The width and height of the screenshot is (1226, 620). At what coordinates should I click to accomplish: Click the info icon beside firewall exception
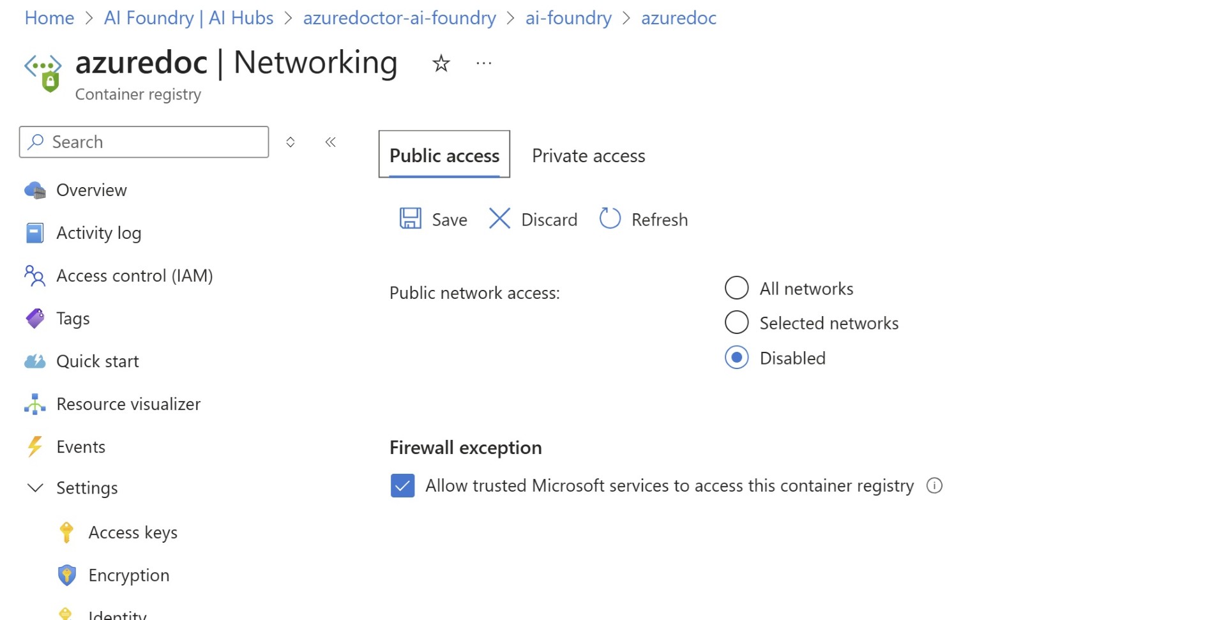(934, 486)
